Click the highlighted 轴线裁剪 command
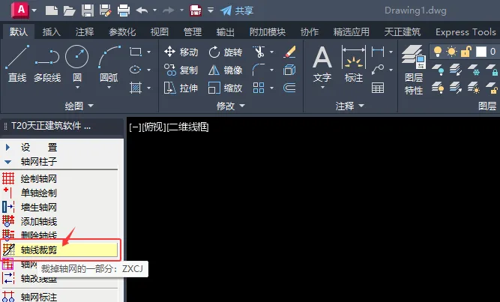 60,250
